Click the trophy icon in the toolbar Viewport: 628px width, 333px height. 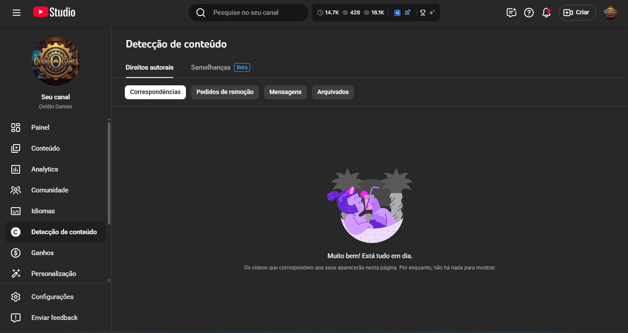pyautogui.click(x=423, y=13)
